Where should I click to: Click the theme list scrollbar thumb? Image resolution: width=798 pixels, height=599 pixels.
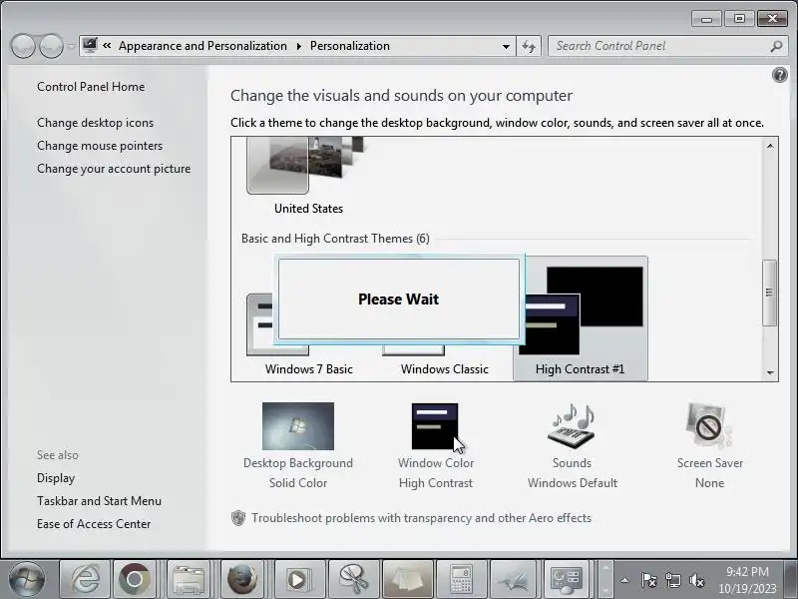(769, 293)
